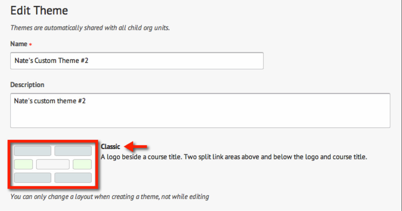Click the bold Classic layout label
This screenshot has height=211, width=402.
pos(110,147)
